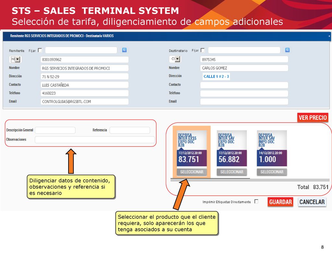Click the Remitente RGS SERVICIOS header title
The width and height of the screenshot is (332, 254).
click(62, 36)
